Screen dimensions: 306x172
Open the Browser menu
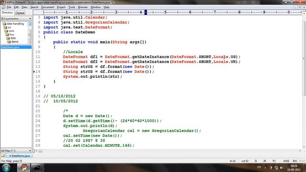[x=83, y=7]
